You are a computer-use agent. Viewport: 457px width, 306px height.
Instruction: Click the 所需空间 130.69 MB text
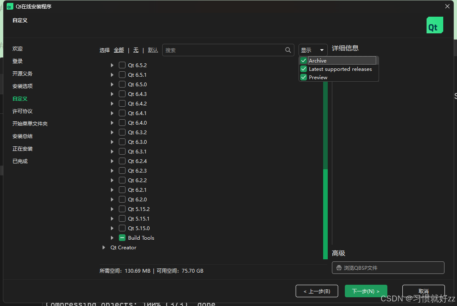[x=125, y=271]
